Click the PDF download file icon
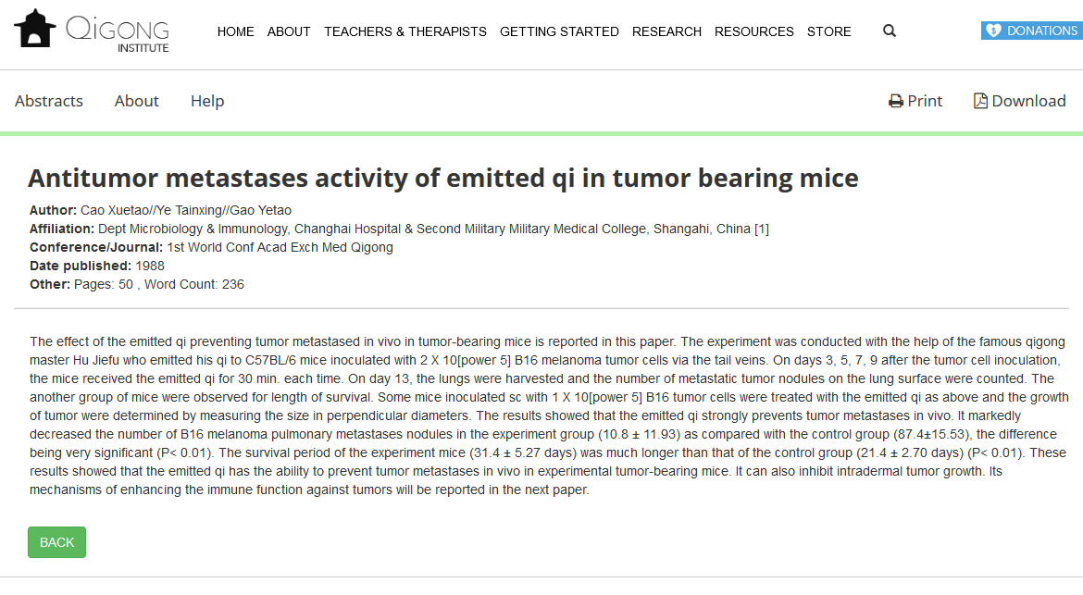This screenshot has height=595, width=1083. (980, 101)
